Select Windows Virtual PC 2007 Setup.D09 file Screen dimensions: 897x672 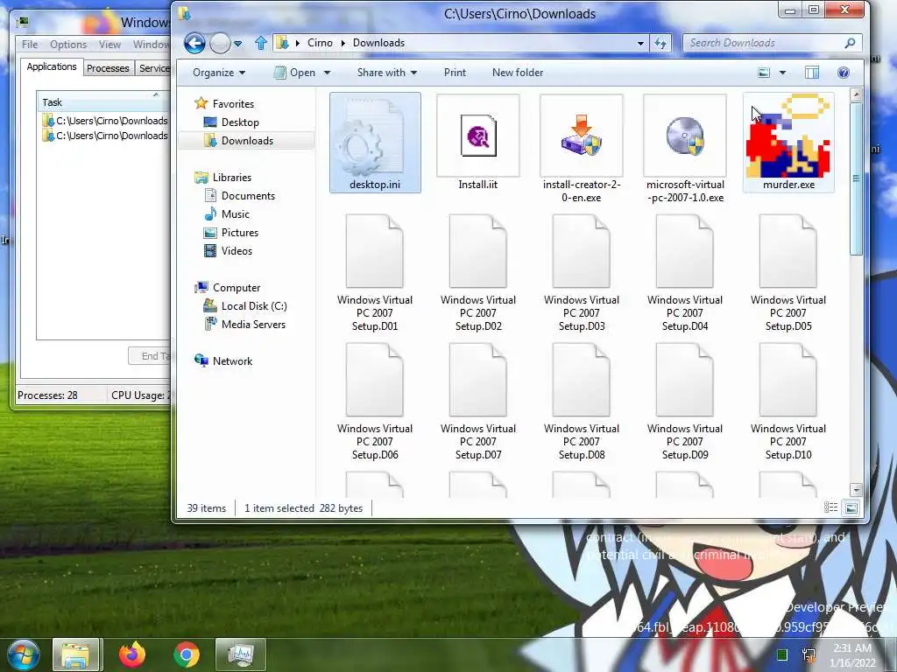[685, 401]
